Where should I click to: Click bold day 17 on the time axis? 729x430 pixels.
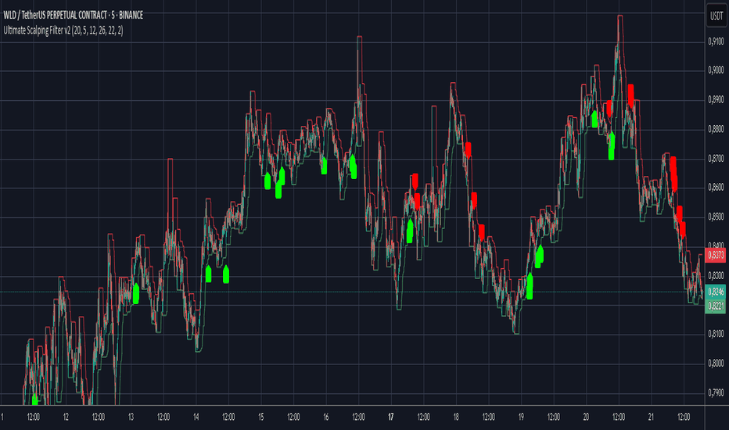(391, 417)
